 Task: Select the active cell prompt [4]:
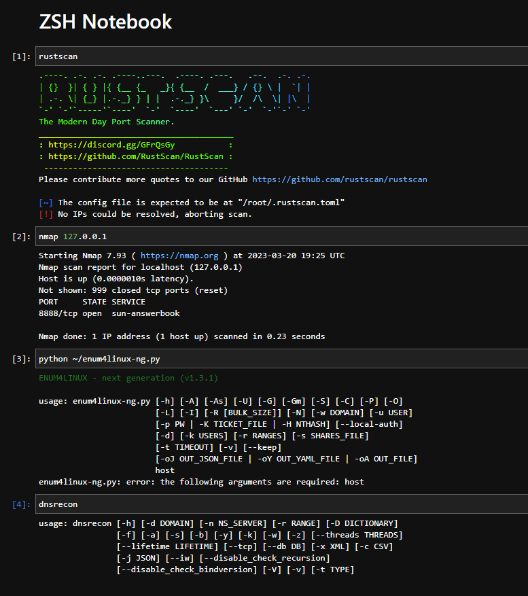21,504
